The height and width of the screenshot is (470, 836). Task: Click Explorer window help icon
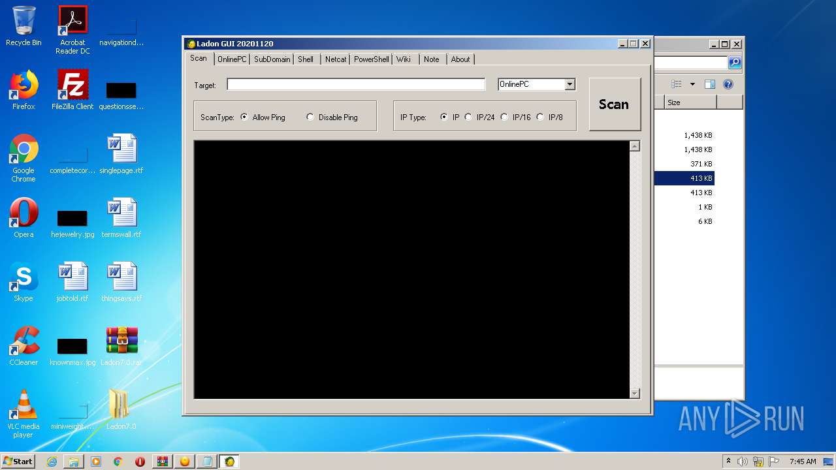click(x=728, y=84)
